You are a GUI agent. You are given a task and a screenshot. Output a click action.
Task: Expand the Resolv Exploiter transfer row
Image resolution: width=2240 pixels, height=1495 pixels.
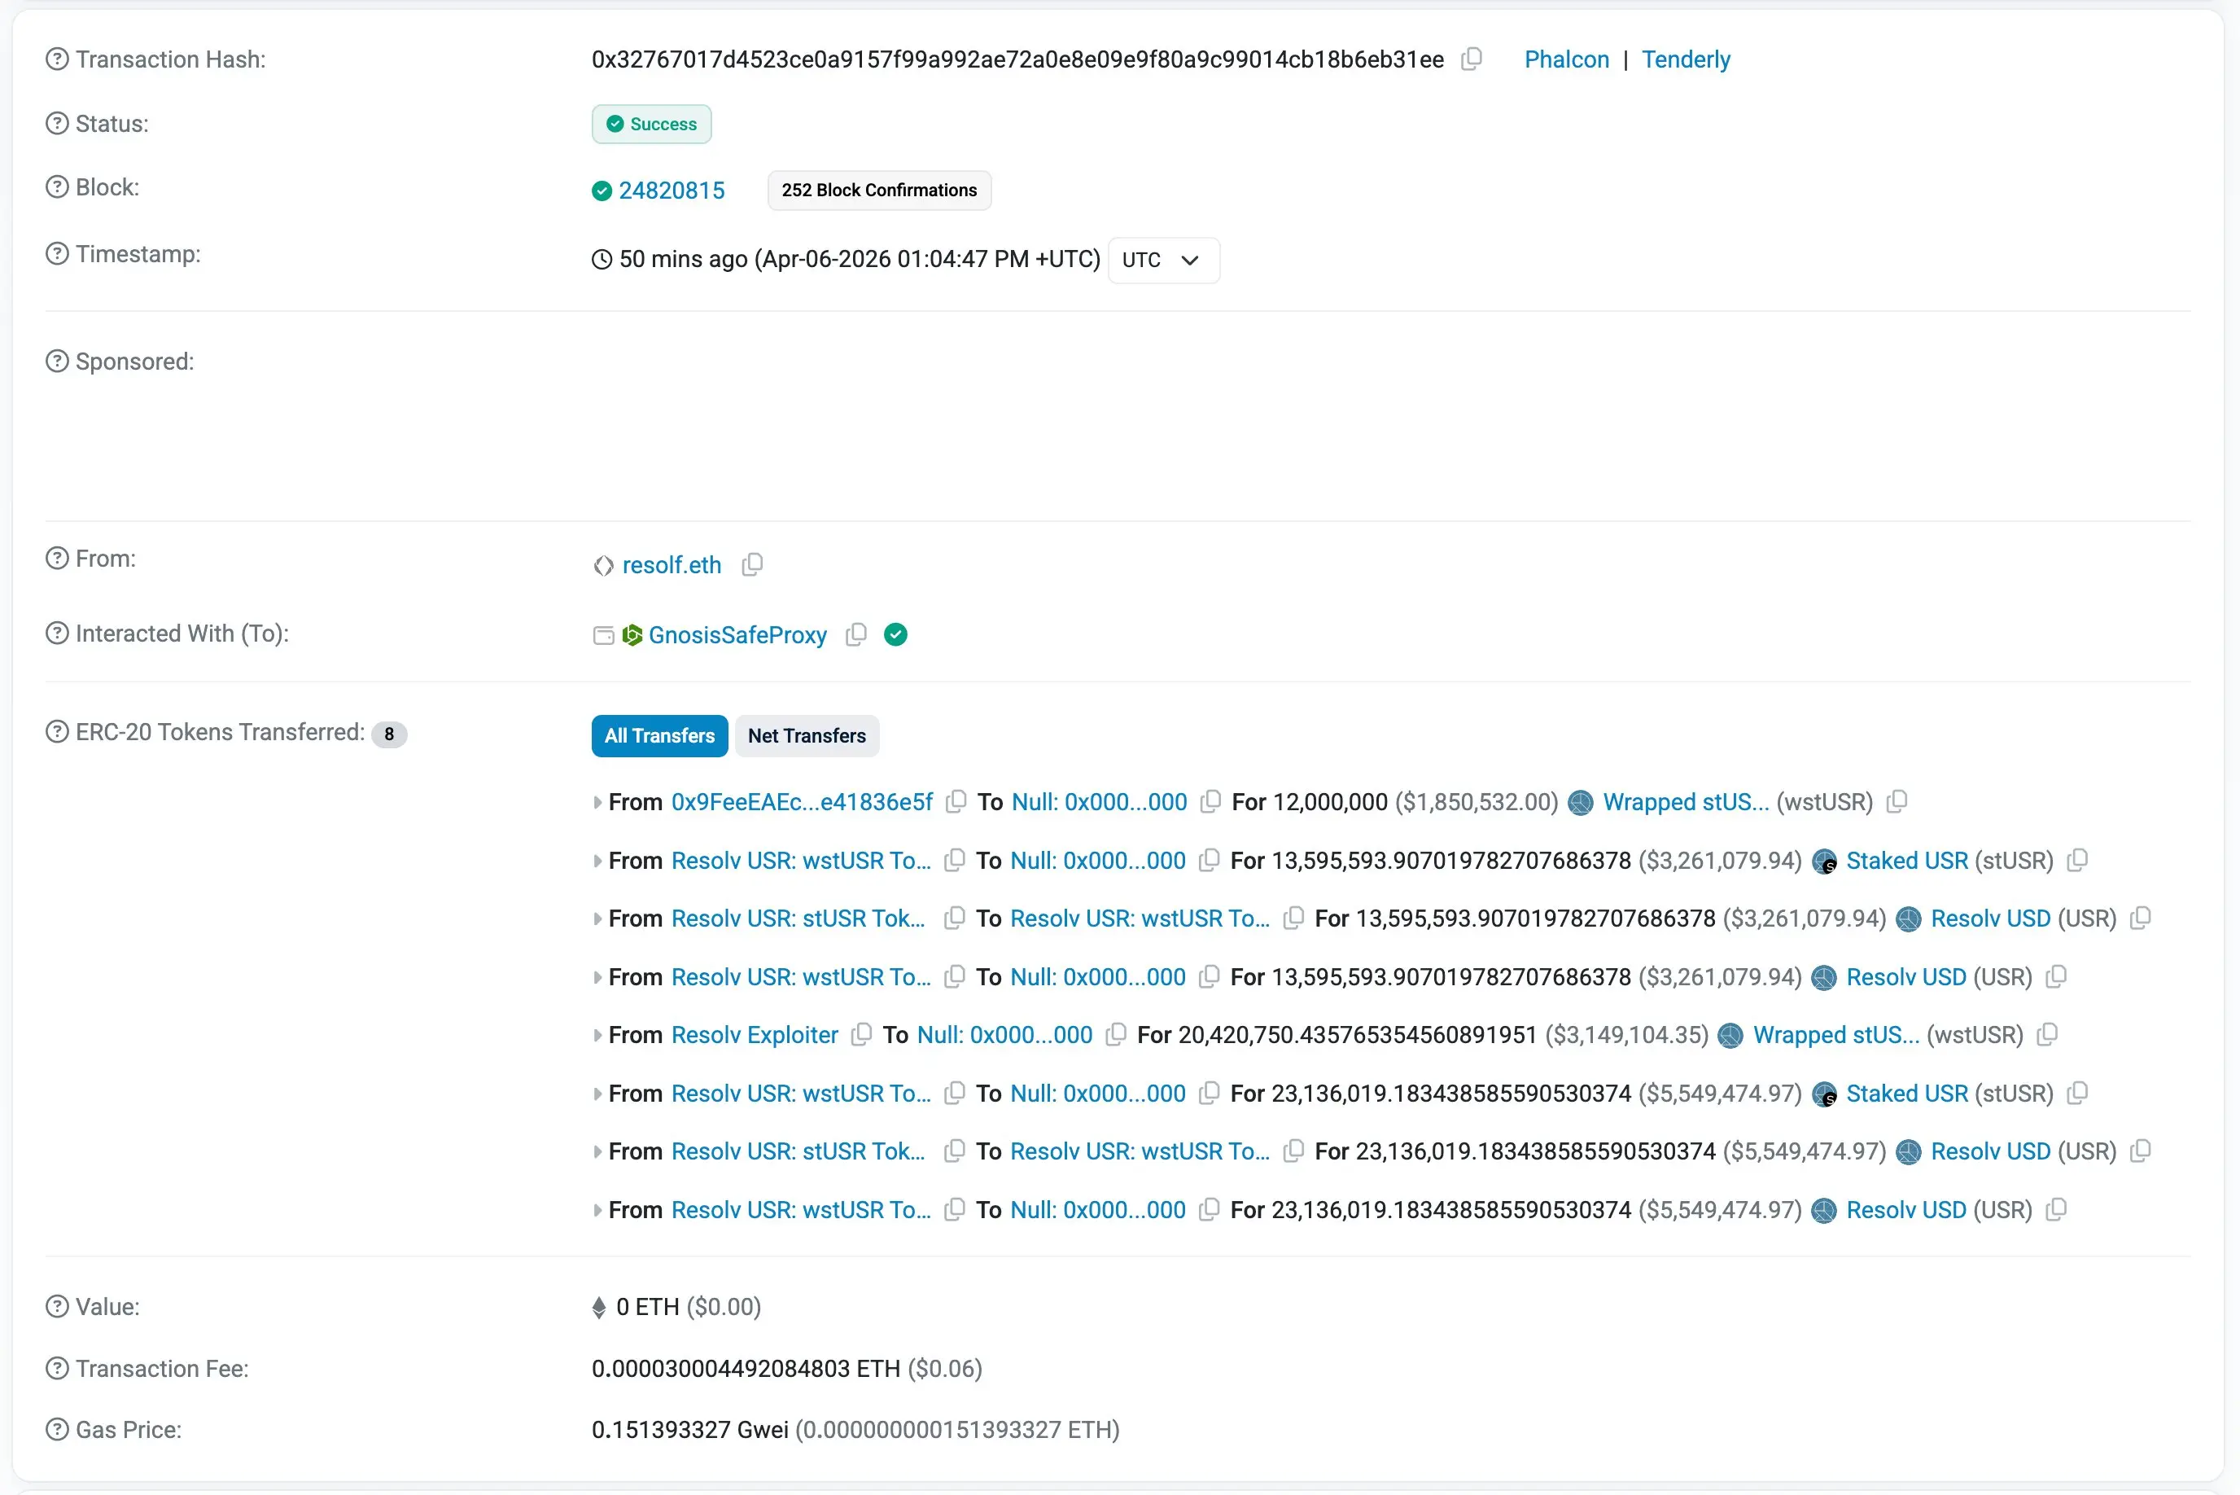(597, 1036)
